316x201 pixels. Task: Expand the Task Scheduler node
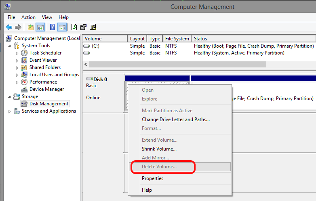(17, 53)
